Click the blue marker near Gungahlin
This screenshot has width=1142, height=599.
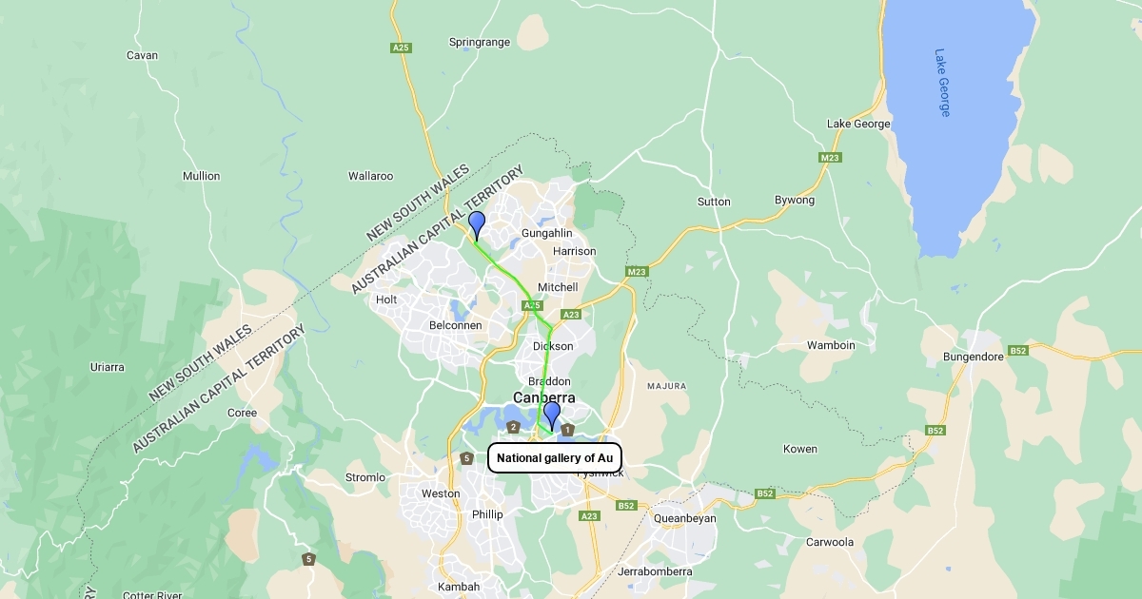click(x=477, y=225)
